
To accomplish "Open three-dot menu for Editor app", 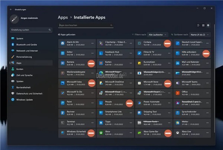I will [93, 54].
